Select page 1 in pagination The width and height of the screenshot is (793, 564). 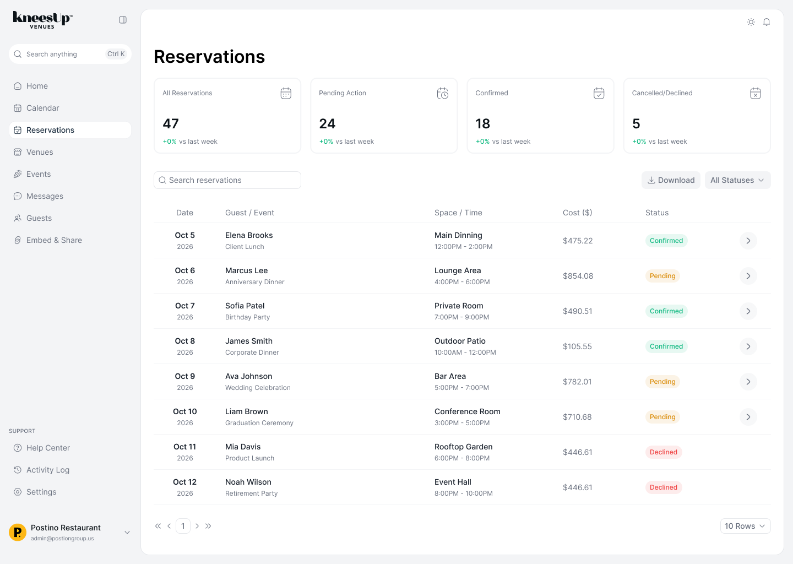(x=183, y=526)
